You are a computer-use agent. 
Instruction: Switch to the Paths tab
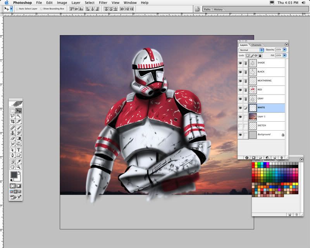click(207, 9)
